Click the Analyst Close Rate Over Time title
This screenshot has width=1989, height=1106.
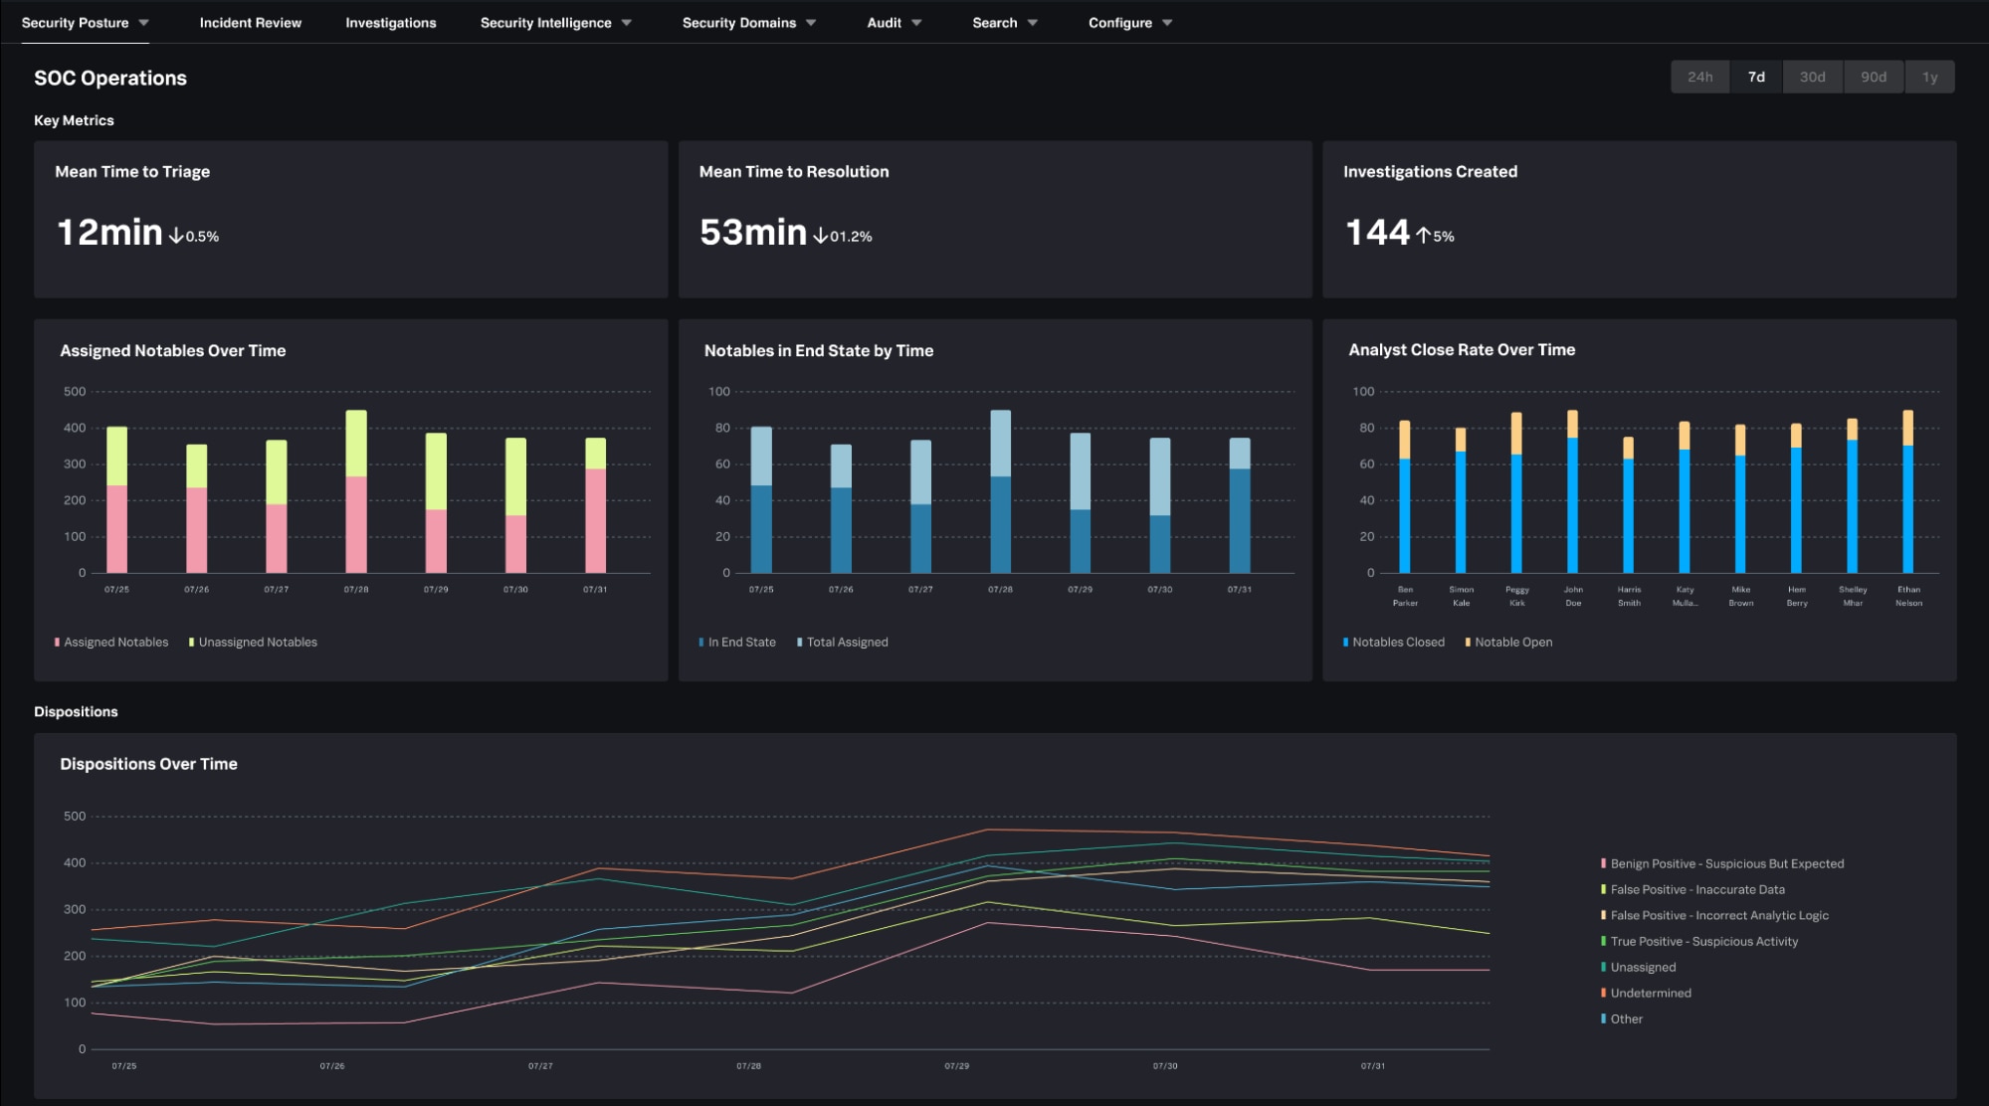point(1462,349)
